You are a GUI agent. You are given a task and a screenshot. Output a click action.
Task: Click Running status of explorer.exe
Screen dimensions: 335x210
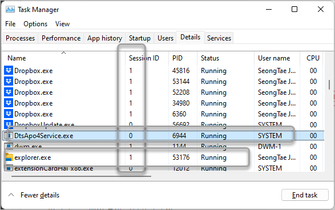(x=213, y=157)
